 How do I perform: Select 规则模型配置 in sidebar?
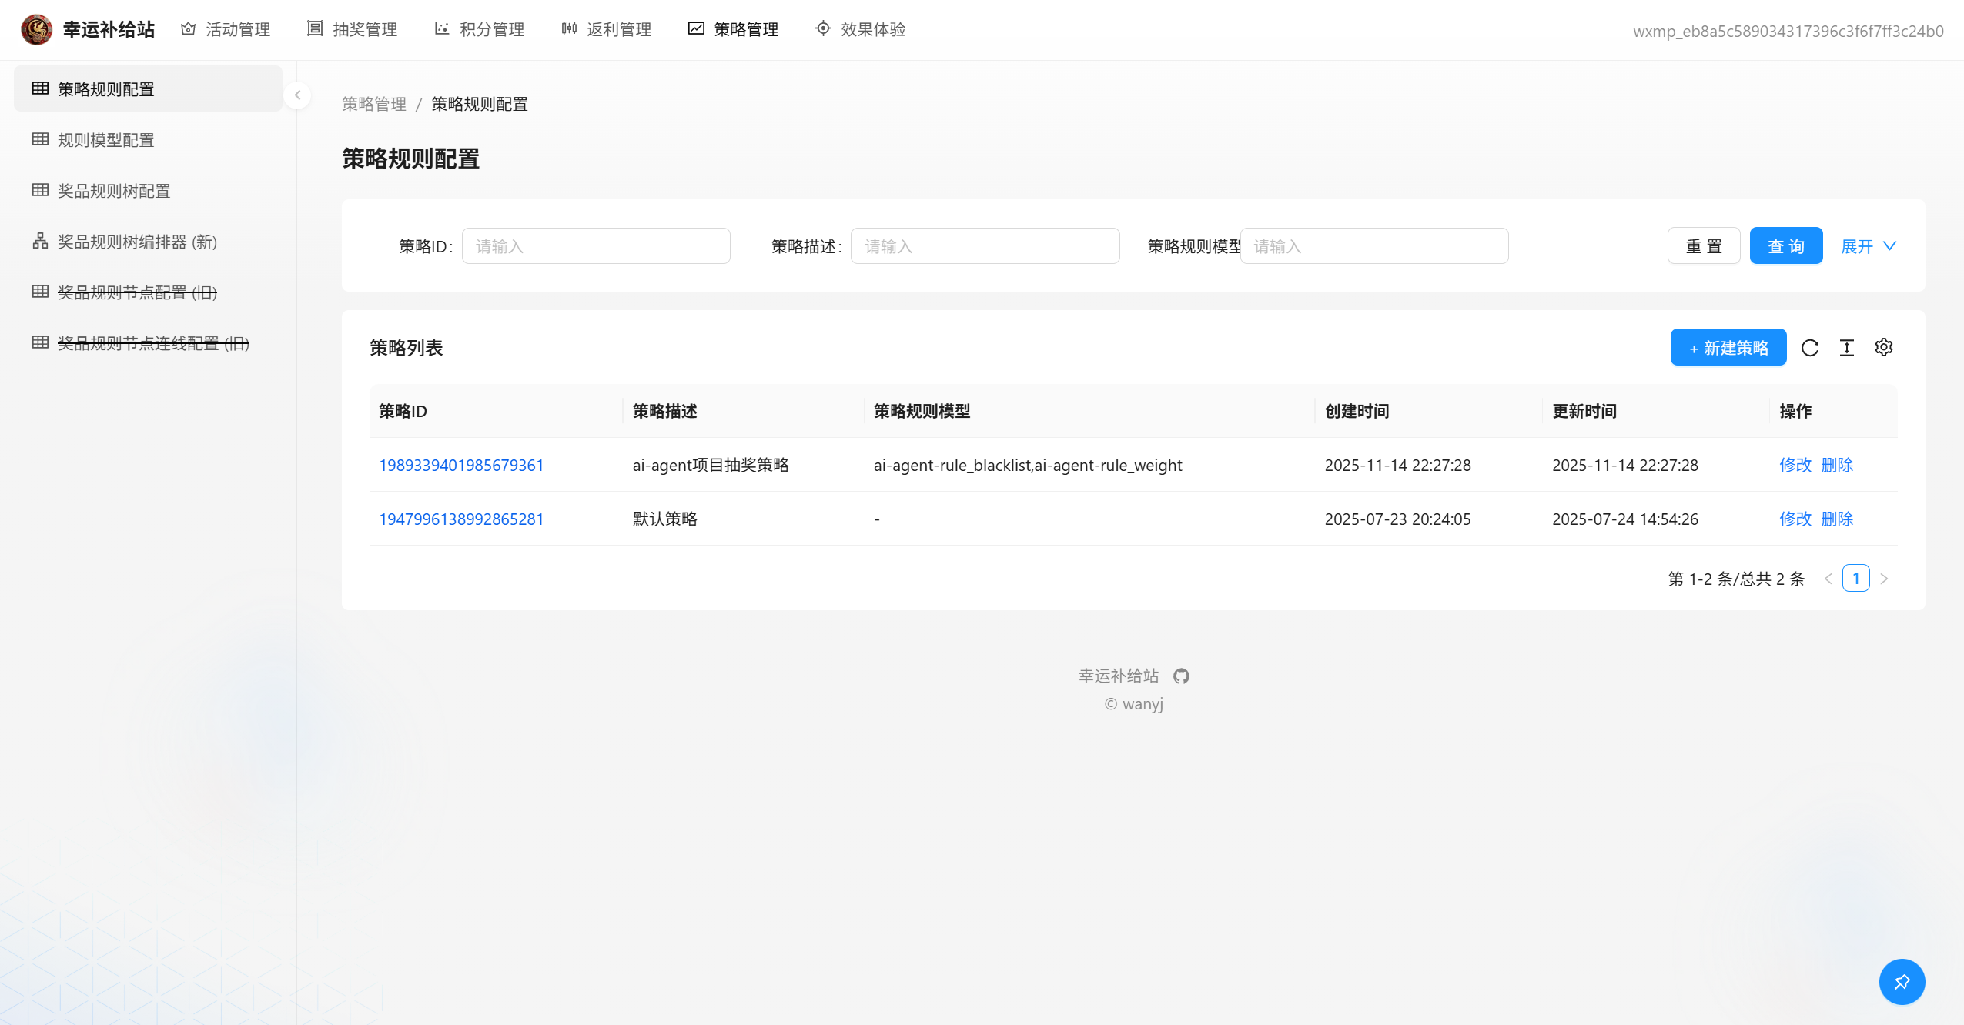pyautogui.click(x=105, y=140)
